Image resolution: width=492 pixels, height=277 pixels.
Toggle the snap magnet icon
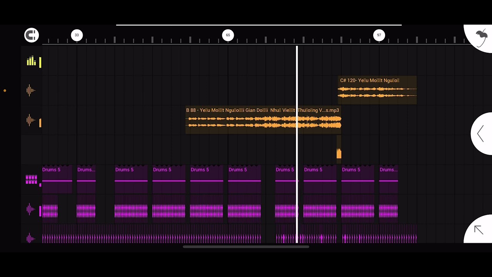coord(32,35)
